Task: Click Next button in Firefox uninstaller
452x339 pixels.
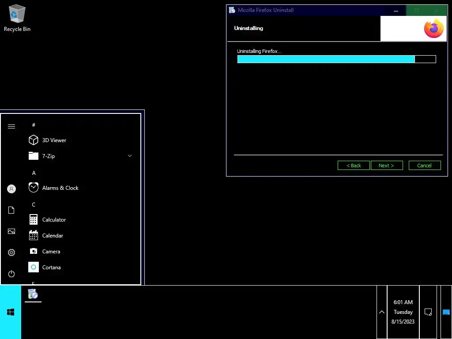Action: pyautogui.click(x=387, y=166)
